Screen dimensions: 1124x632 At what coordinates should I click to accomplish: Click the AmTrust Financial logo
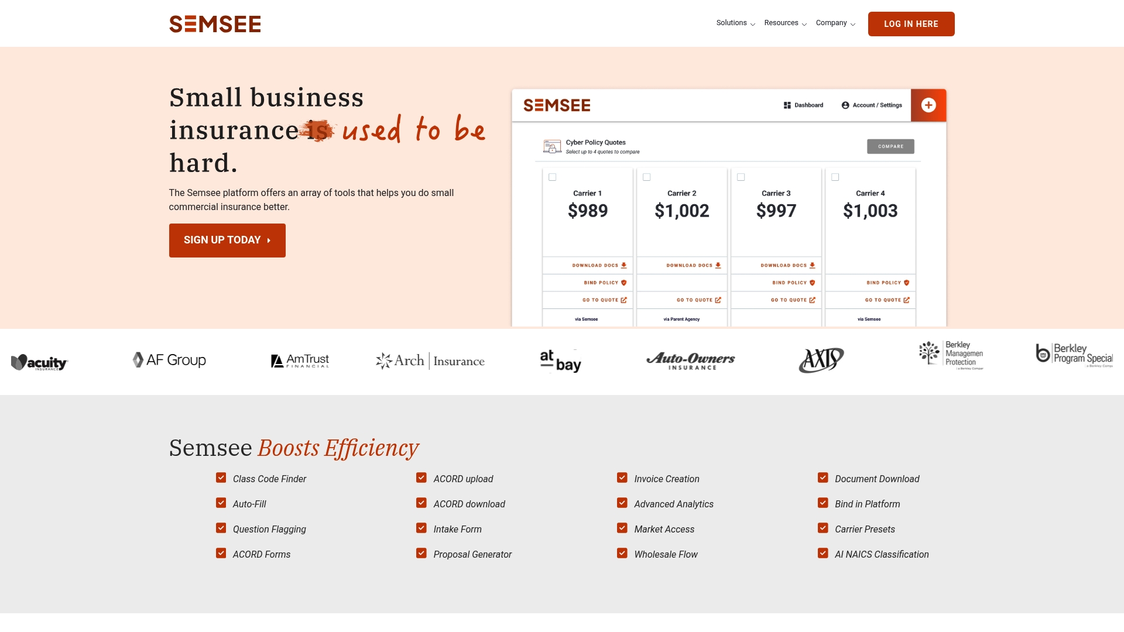click(x=300, y=360)
